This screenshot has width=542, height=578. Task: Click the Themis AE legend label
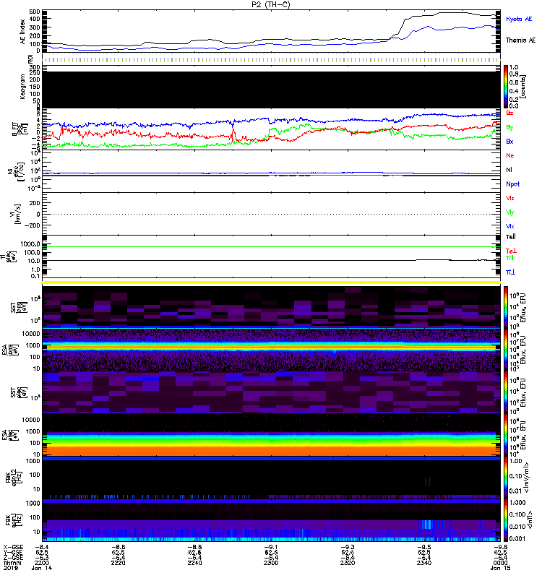pos(520,40)
